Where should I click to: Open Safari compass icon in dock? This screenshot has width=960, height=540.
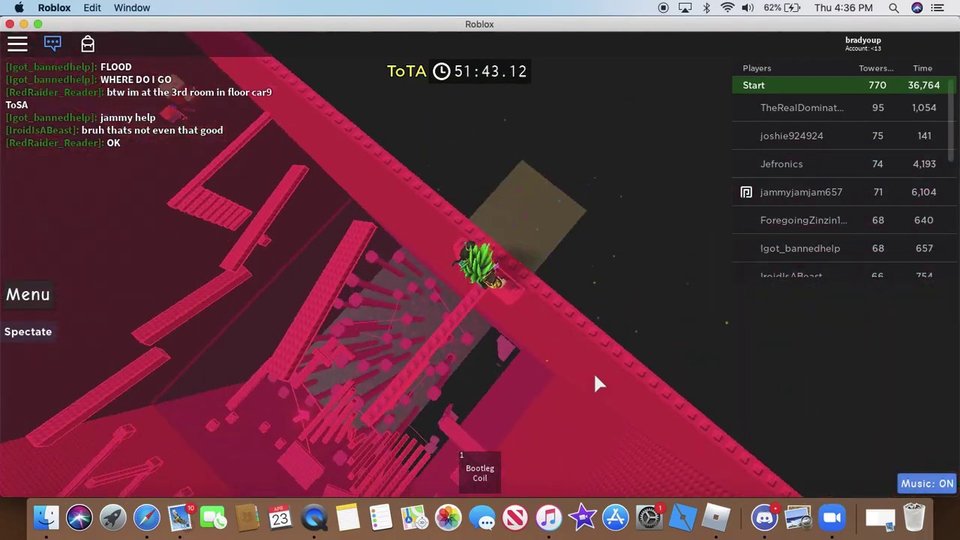pyautogui.click(x=147, y=517)
